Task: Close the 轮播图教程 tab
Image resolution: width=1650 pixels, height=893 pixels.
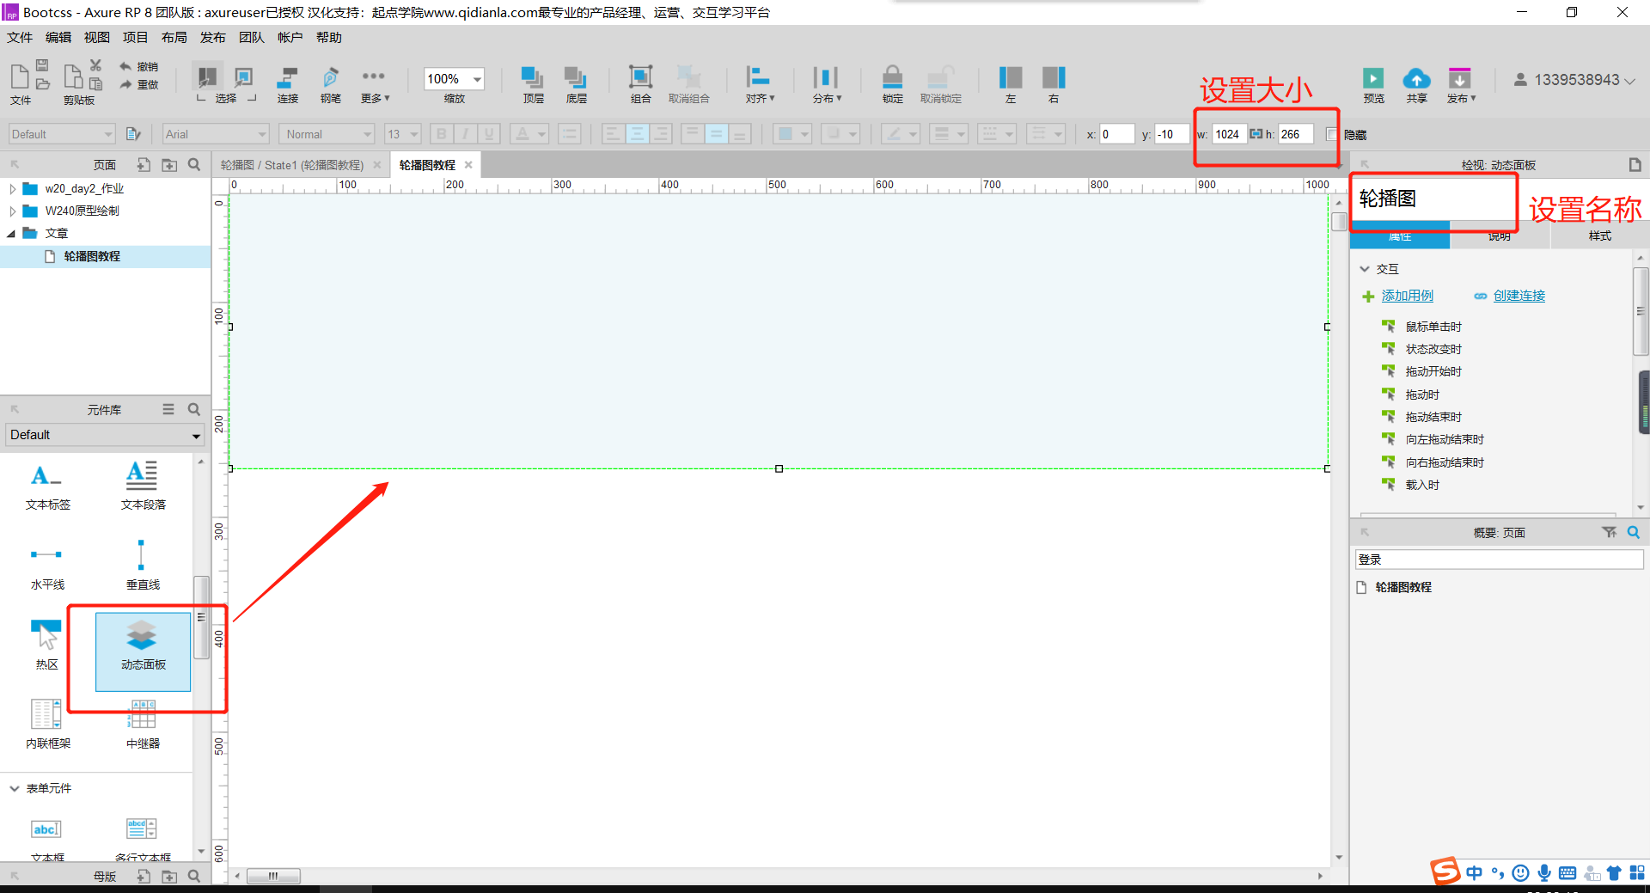Action: click(468, 165)
